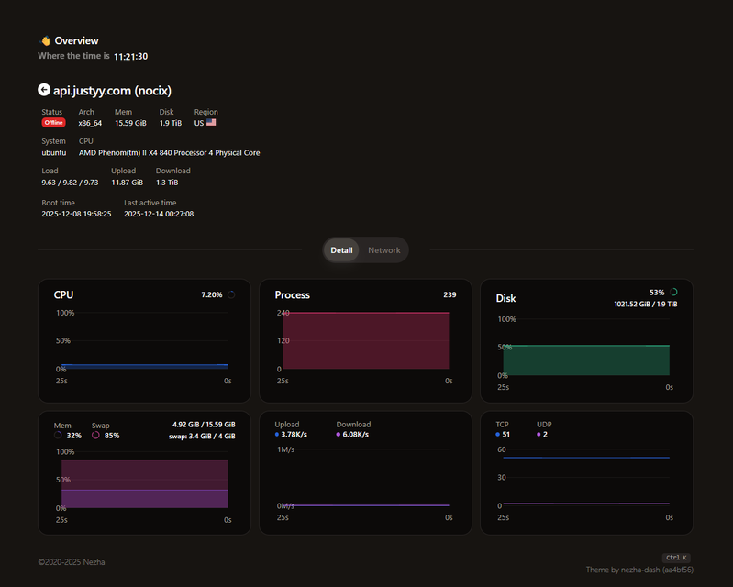Viewport: 733px width, 587px height.
Task: Switch to the Network tab
Action: [x=384, y=250]
